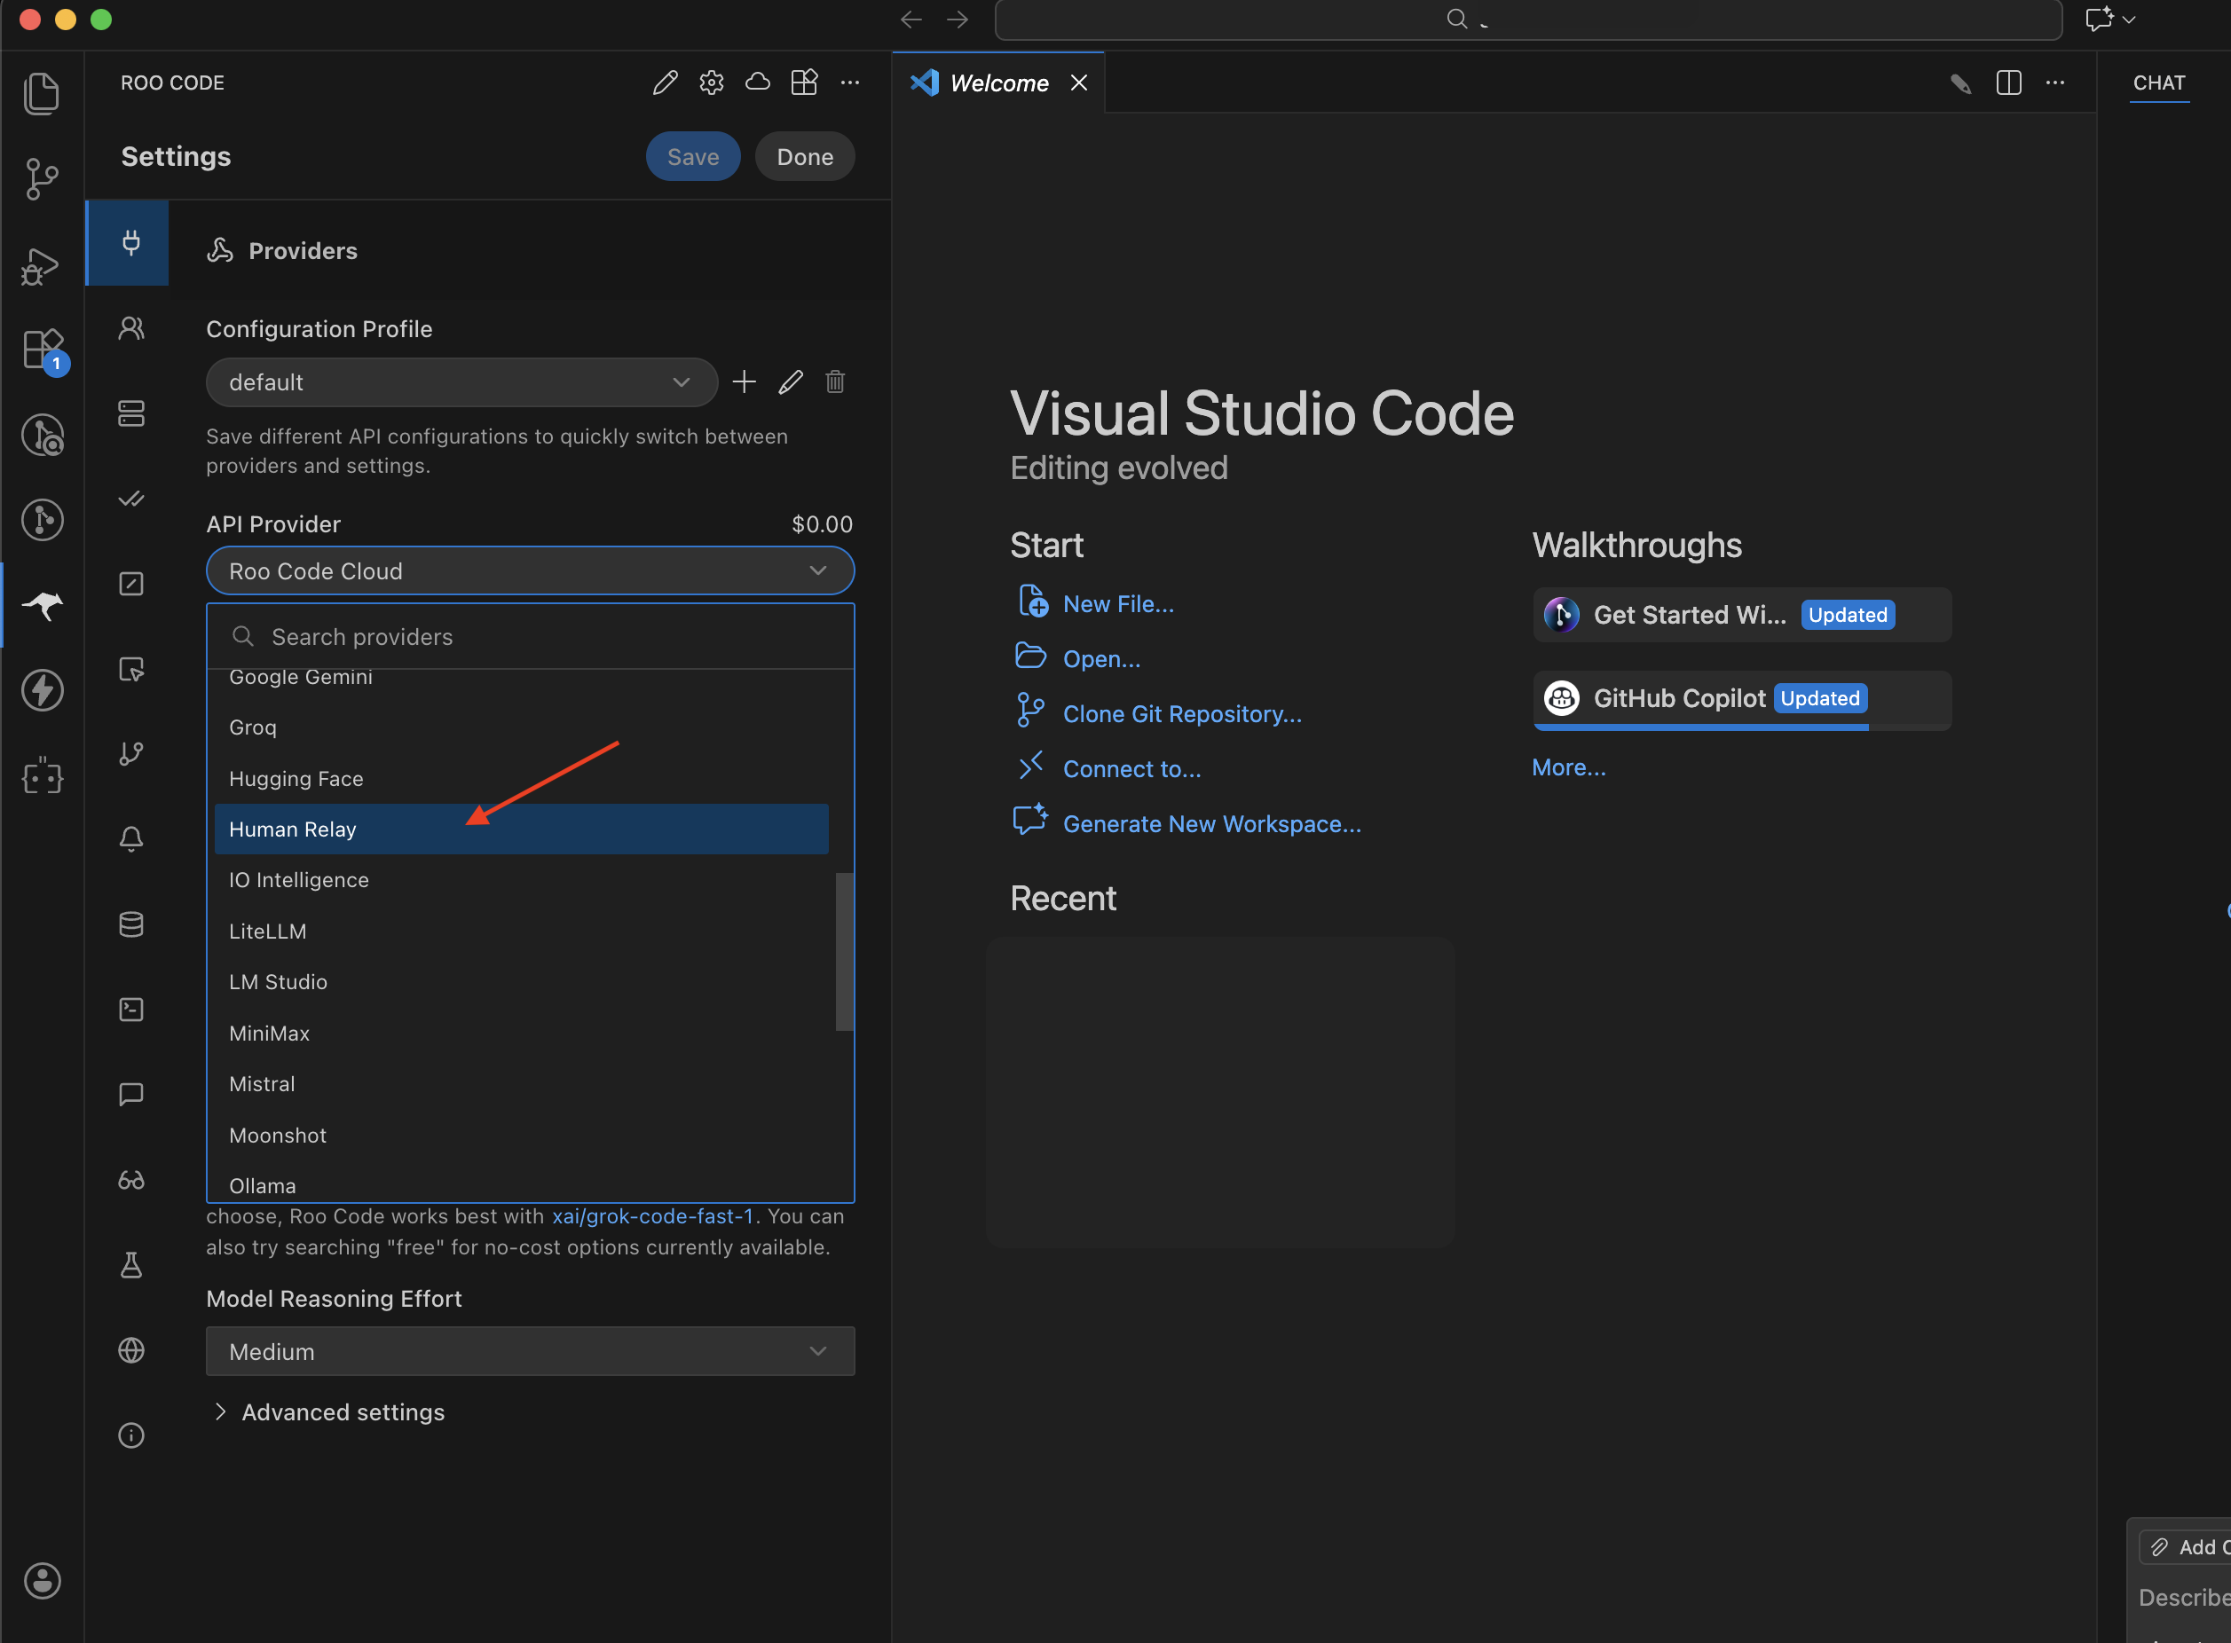The height and width of the screenshot is (1643, 2231).
Task: Click the Open... link on Welcome page
Action: [1101, 659]
